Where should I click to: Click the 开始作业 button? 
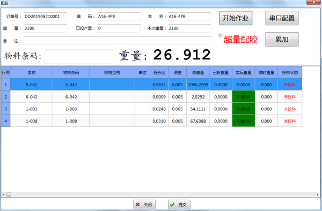(236, 18)
